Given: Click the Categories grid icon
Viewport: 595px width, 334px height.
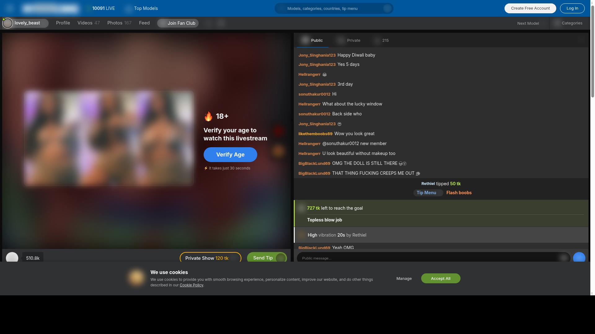Looking at the screenshot, I should tap(557, 23).
